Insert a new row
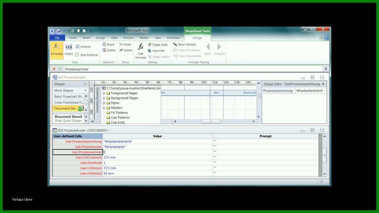Viewport: 379px width, 213px height. 125,45
